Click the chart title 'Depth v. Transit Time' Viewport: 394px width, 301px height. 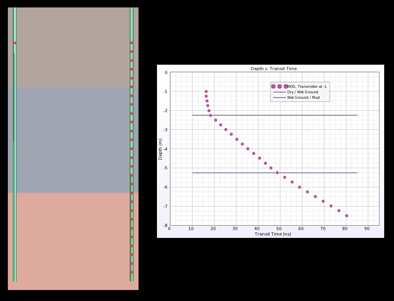[274, 69]
